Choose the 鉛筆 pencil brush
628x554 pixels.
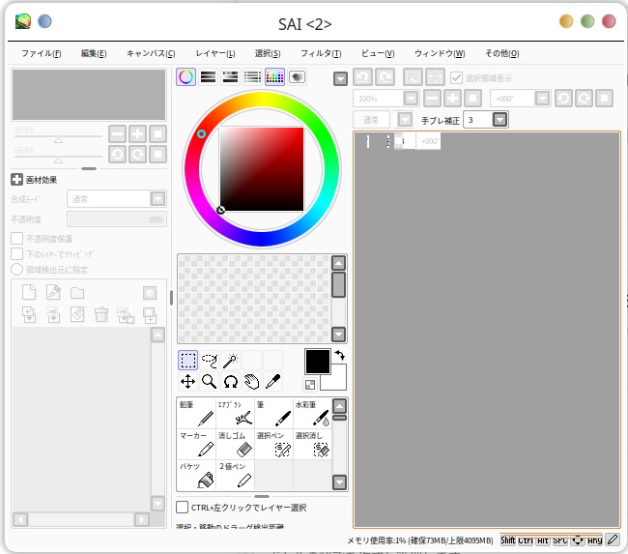196,413
